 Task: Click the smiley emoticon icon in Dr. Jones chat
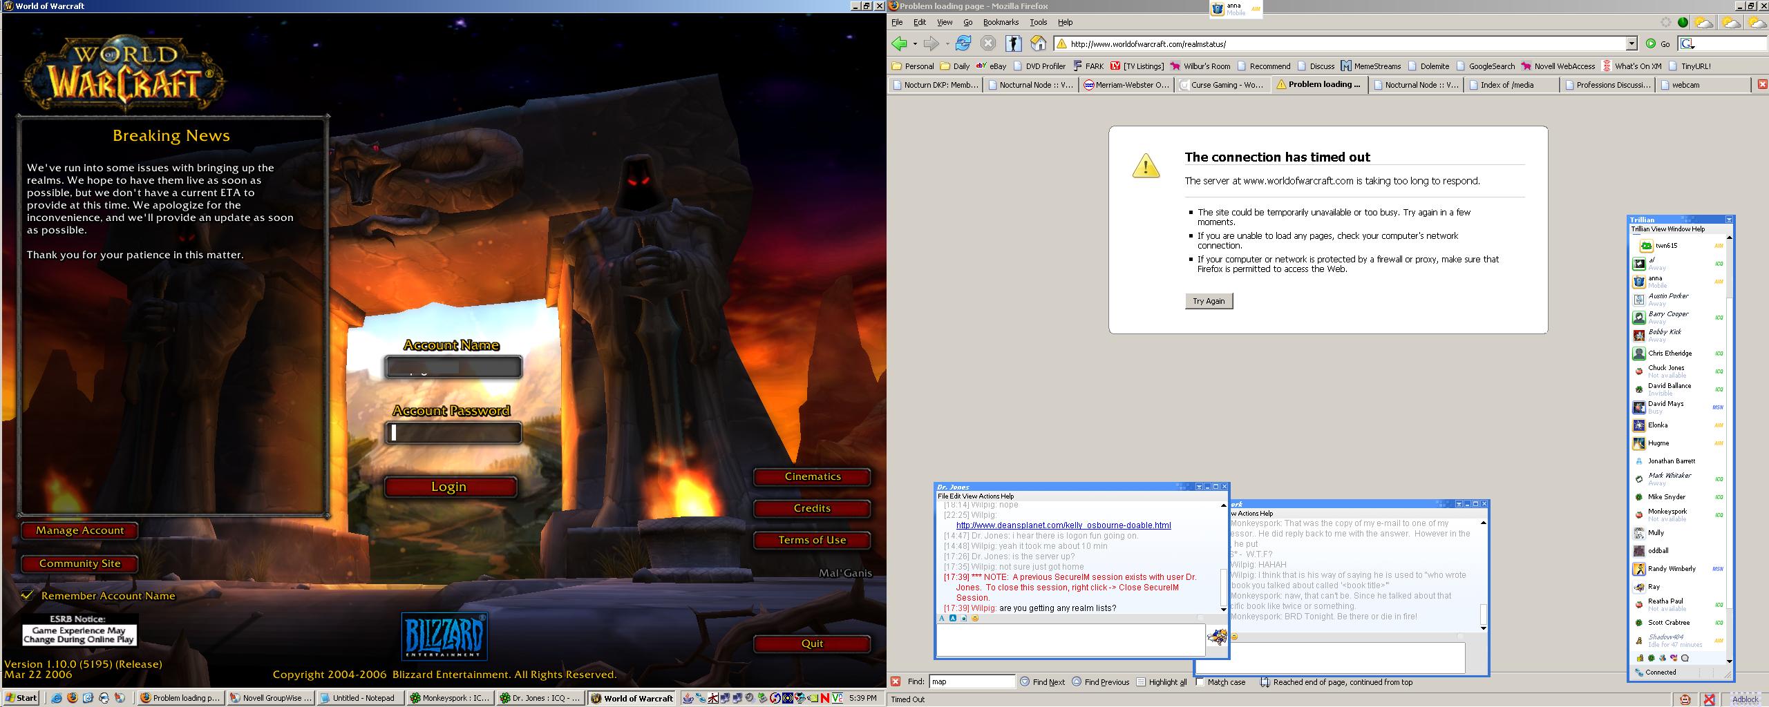(975, 618)
